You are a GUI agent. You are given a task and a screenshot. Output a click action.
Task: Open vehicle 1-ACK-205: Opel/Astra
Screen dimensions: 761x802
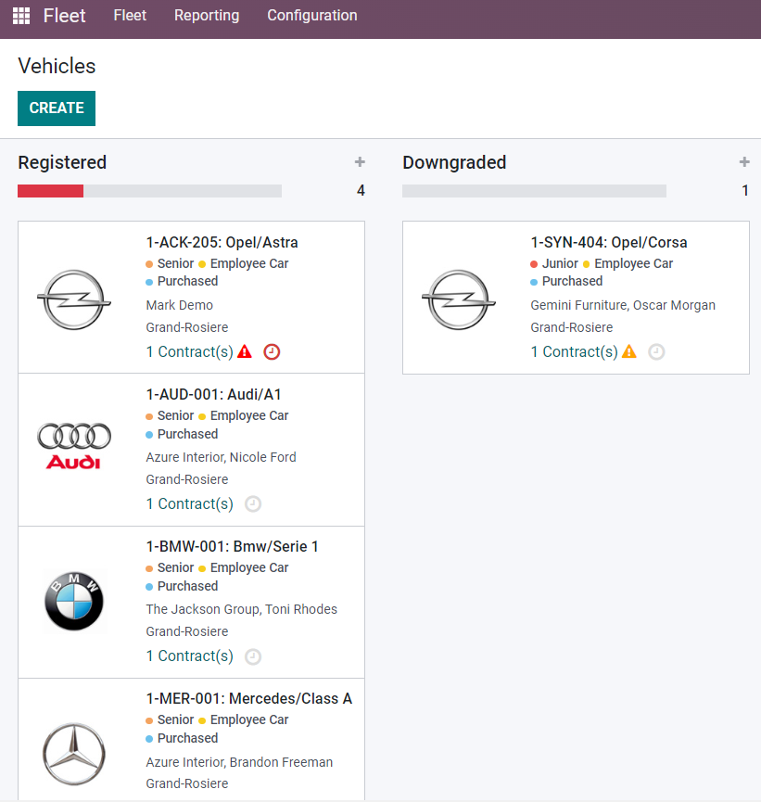(x=222, y=242)
